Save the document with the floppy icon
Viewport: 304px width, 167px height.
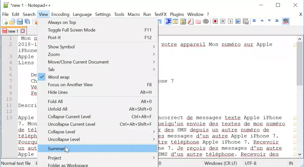click(x=20, y=22)
